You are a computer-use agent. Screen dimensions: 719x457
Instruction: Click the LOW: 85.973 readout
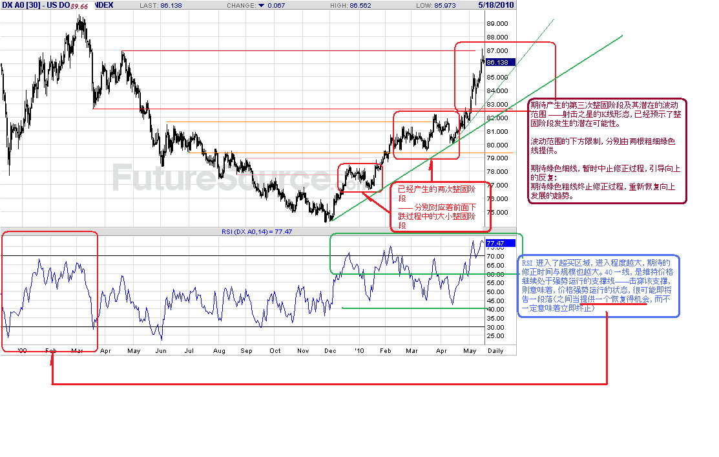point(436,6)
